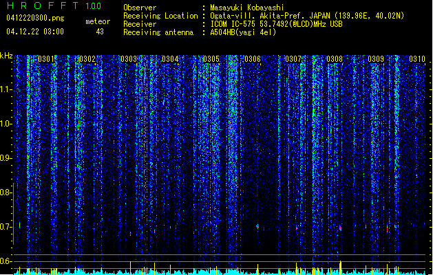Click the meteor label

[x=98, y=21]
